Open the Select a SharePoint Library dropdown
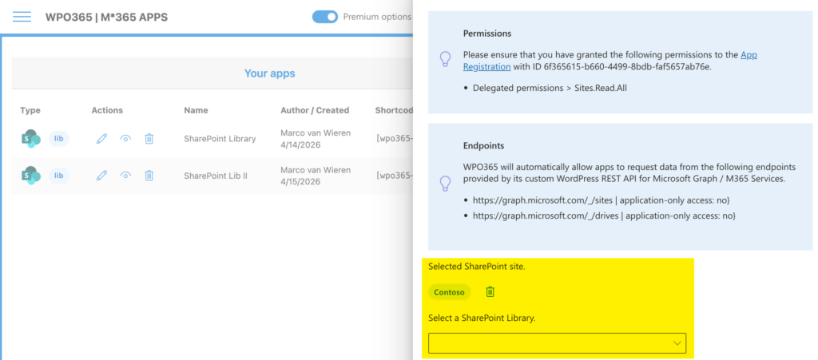Screen dimensions: 818x360 pos(557,342)
